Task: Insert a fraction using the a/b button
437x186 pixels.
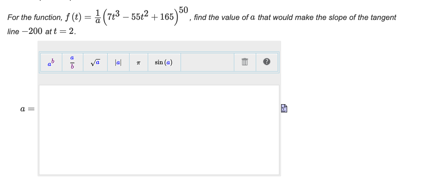Action: point(72,62)
